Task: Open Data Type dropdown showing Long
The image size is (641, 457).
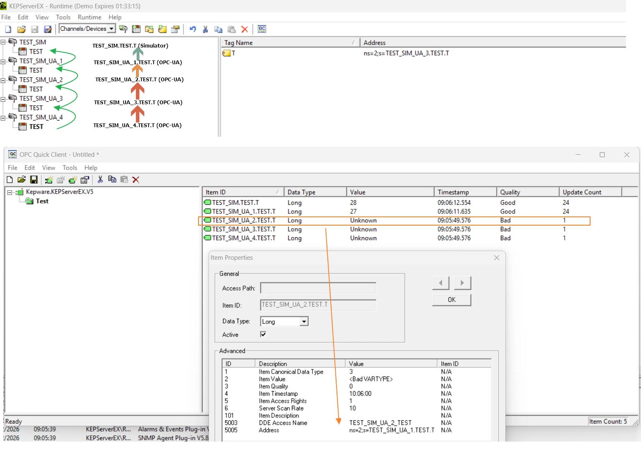Action: click(304, 321)
